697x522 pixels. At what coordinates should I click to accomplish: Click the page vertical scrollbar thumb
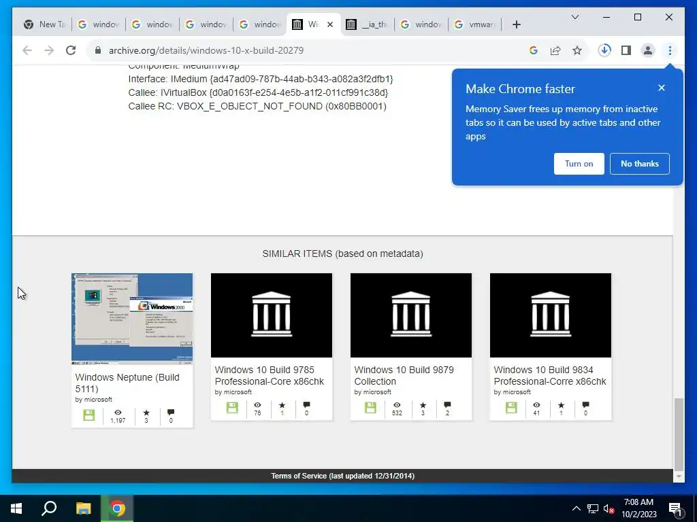point(679,434)
